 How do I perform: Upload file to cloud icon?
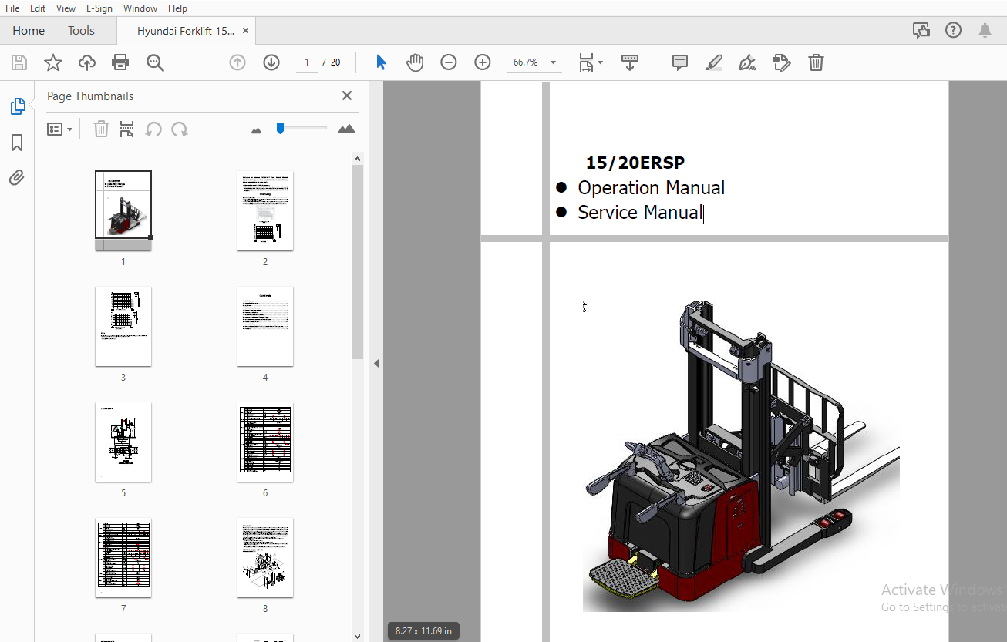pyautogui.click(x=87, y=62)
